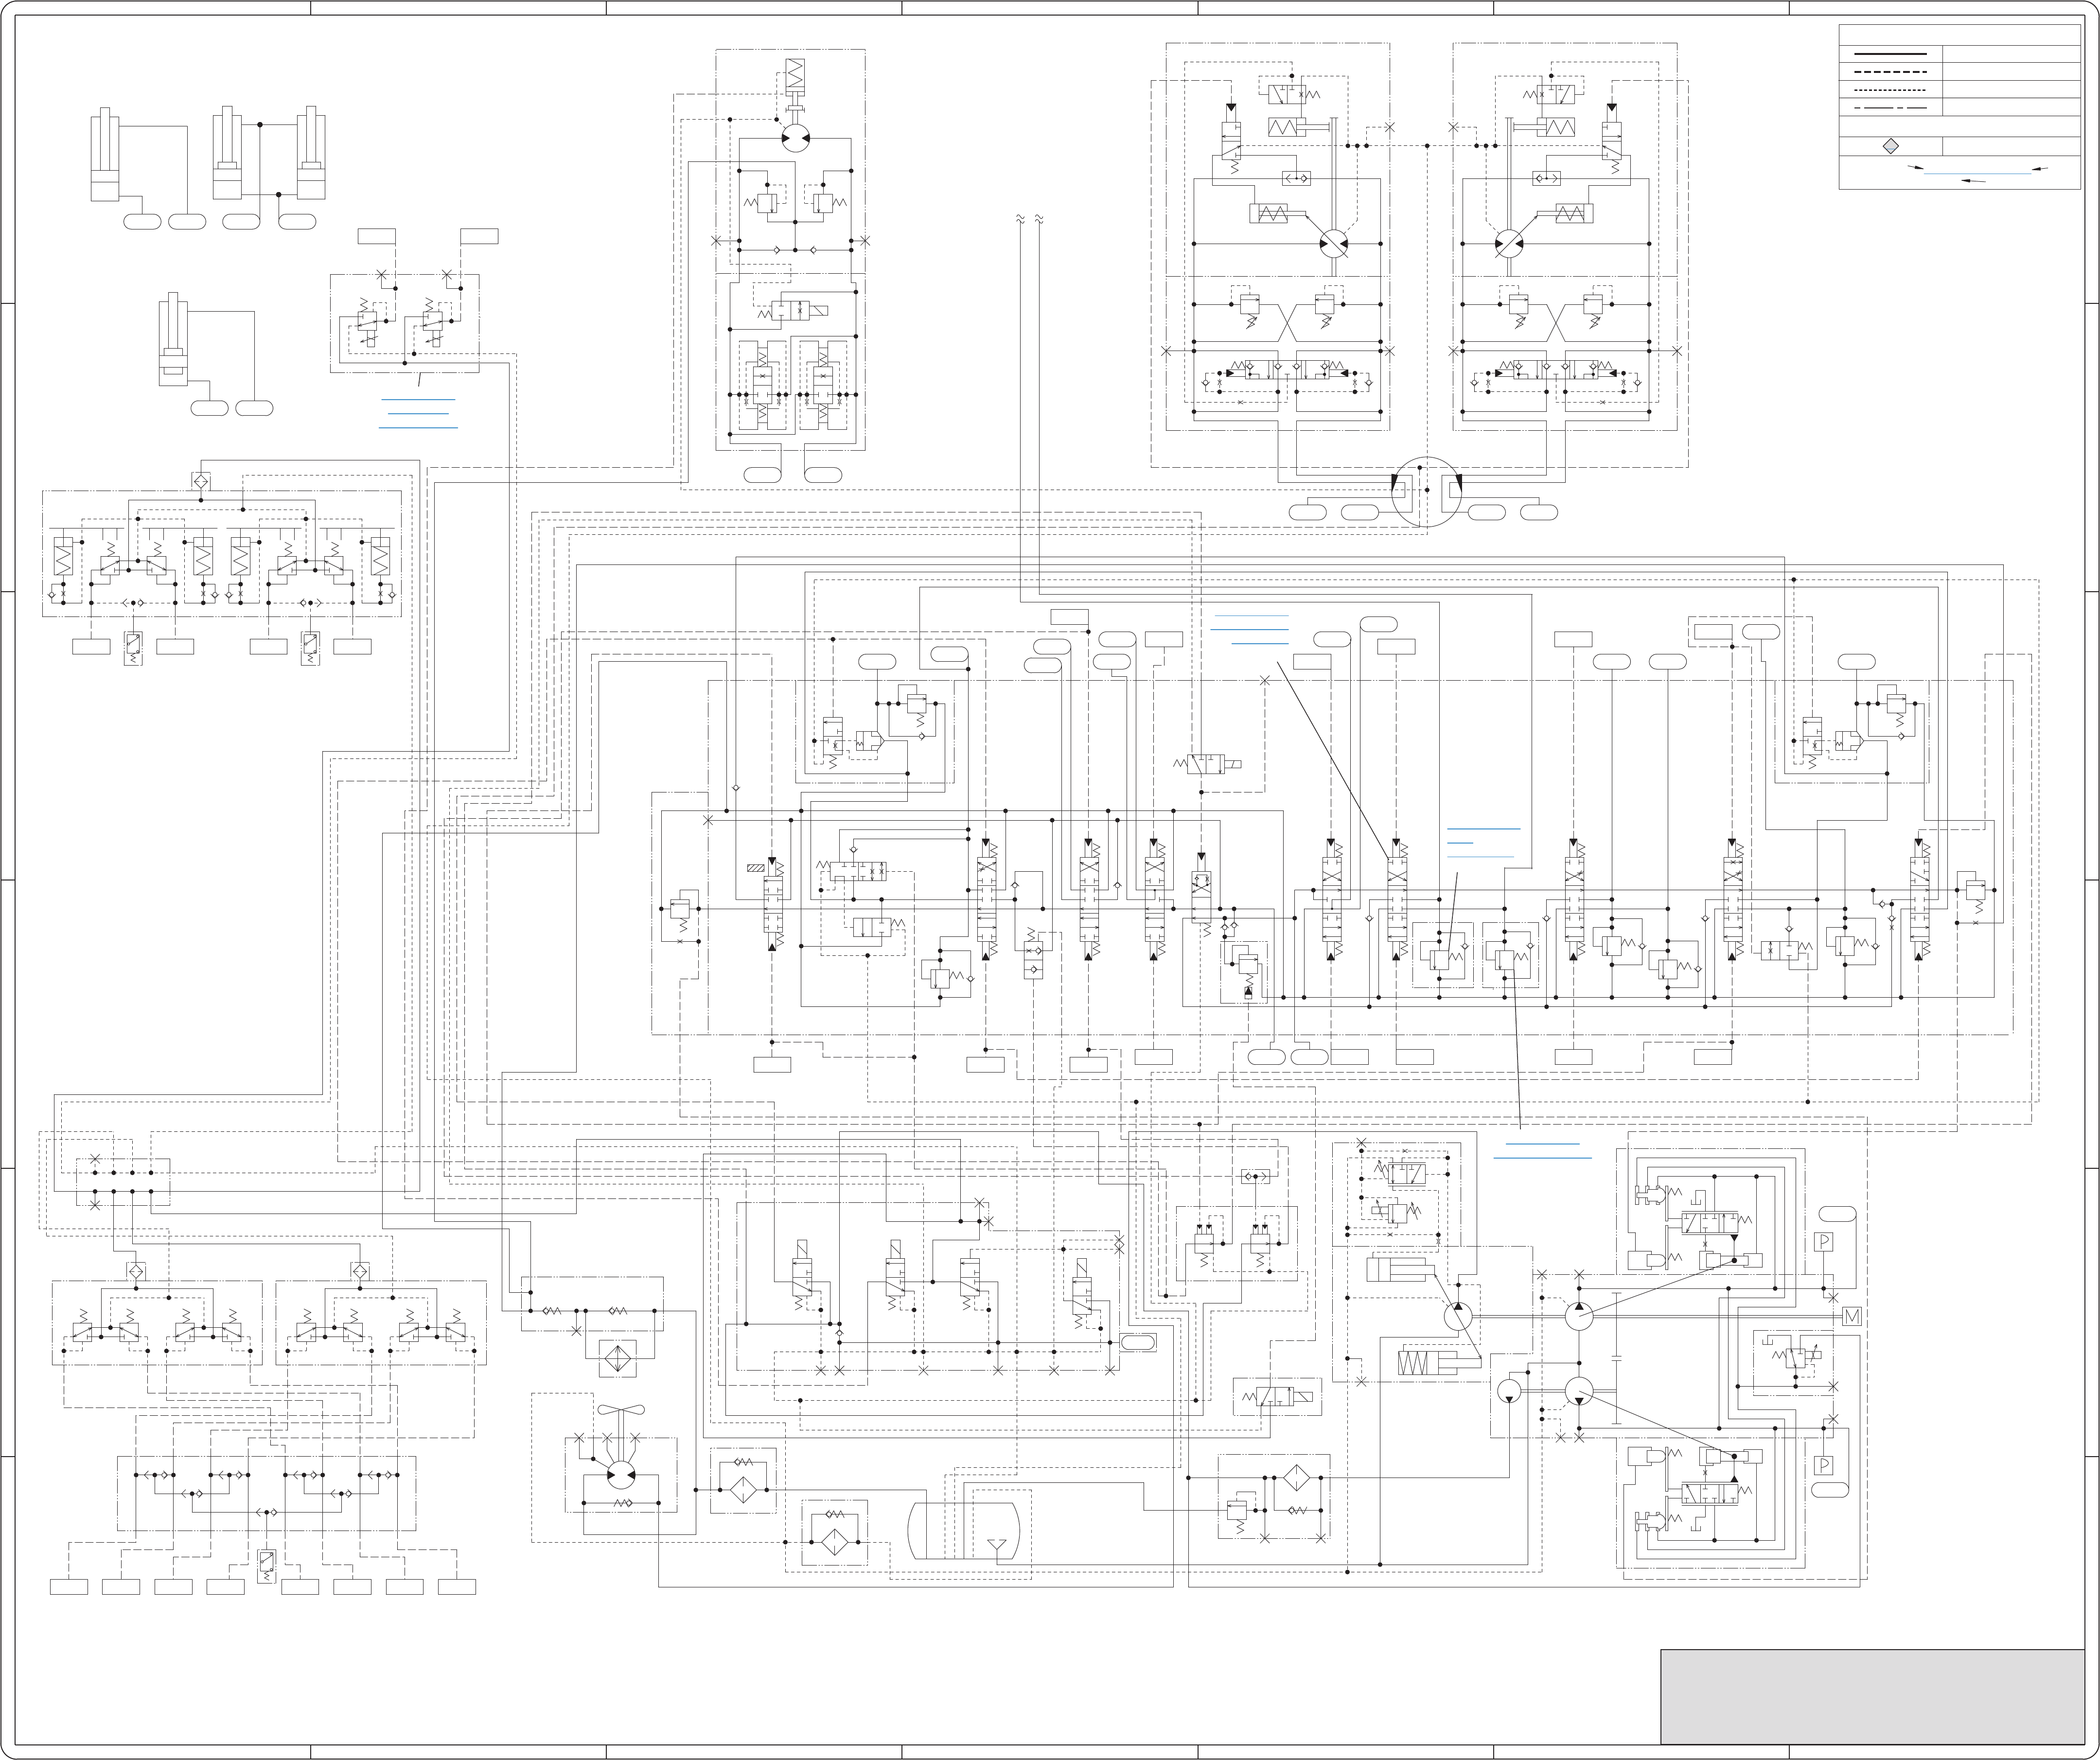Viewport: 2100px width, 1760px height.
Task: Click the solenoid valve above the pilot filter block
Action: [1278, 1396]
